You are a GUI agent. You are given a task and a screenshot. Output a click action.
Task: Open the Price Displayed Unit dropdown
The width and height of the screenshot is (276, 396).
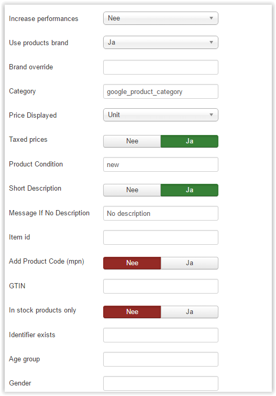click(x=161, y=115)
